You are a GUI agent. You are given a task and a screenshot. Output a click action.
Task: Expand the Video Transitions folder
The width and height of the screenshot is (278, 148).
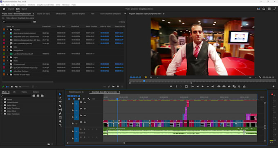click(x=2, y=114)
